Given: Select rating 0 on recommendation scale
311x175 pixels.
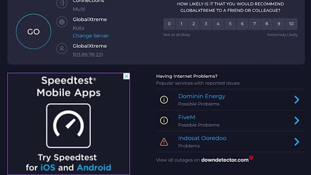Looking at the screenshot, I should pyautogui.click(x=169, y=24).
